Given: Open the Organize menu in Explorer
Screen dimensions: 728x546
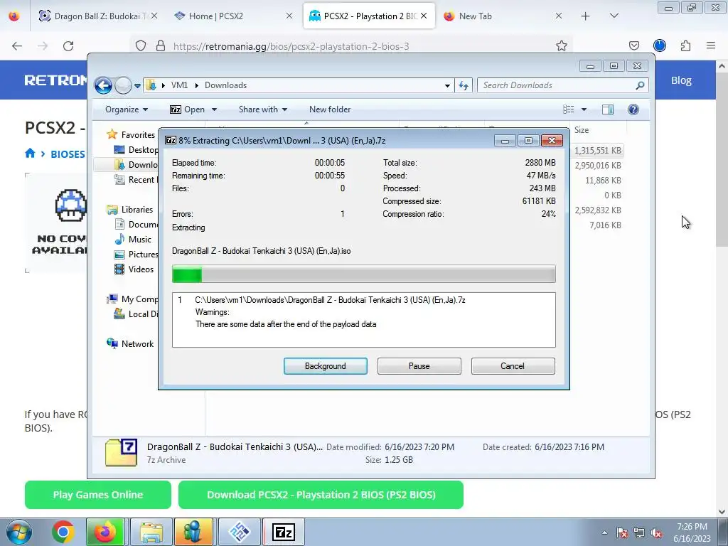Looking at the screenshot, I should 127,109.
